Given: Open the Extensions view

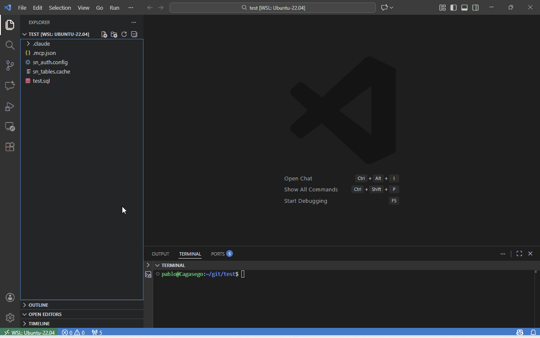Looking at the screenshot, I should pyautogui.click(x=10, y=147).
